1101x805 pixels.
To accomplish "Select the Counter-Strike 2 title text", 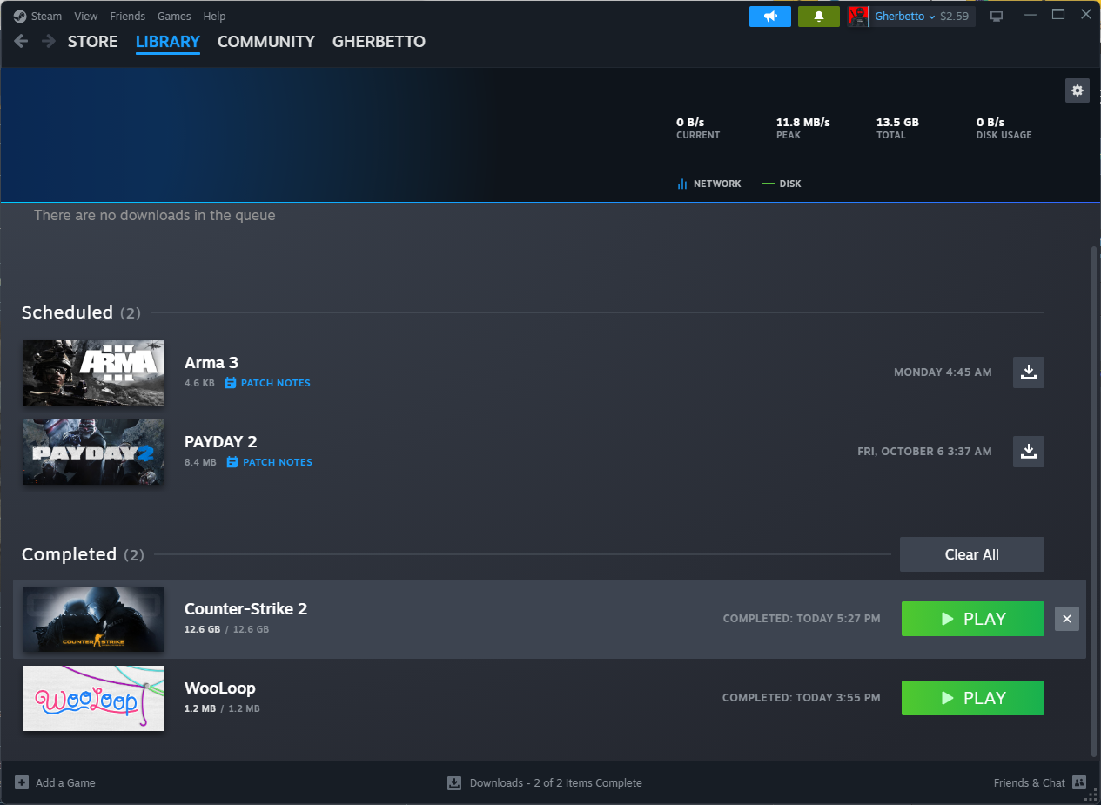I will pyautogui.click(x=246, y=609).
